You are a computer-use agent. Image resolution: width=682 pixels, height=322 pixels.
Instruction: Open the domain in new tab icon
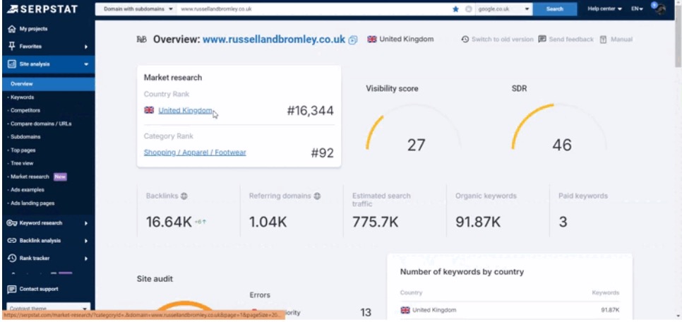click(353, 40)
